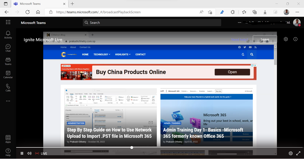Click the shared page vertical scrollbar
304x159 pixels.
[275, 56]
